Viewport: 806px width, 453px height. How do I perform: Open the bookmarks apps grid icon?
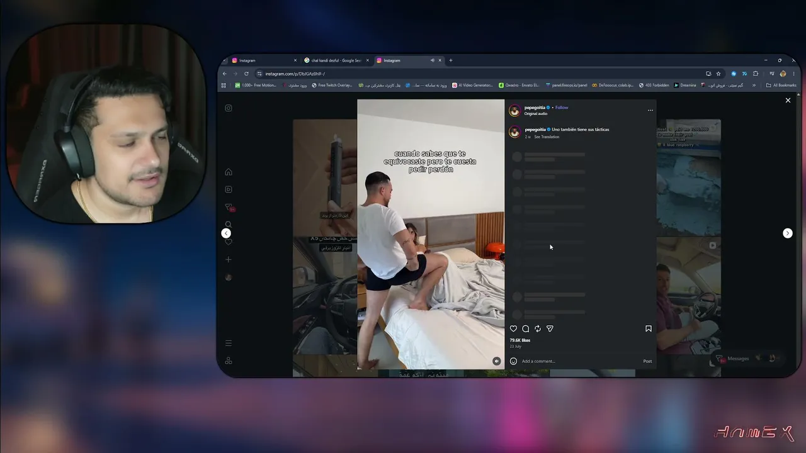[x=224, y=85]
